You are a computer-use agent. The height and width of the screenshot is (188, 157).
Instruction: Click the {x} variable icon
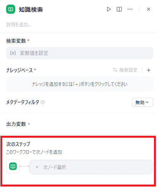pyautogui.click(x=13, y=53)
